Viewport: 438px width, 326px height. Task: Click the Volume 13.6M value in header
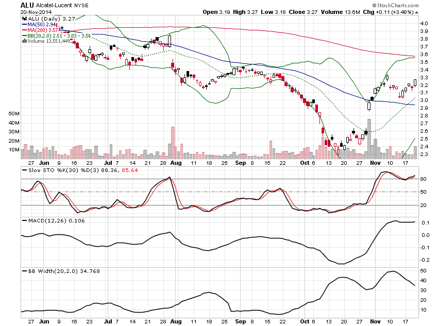click(x=340, y=12)
